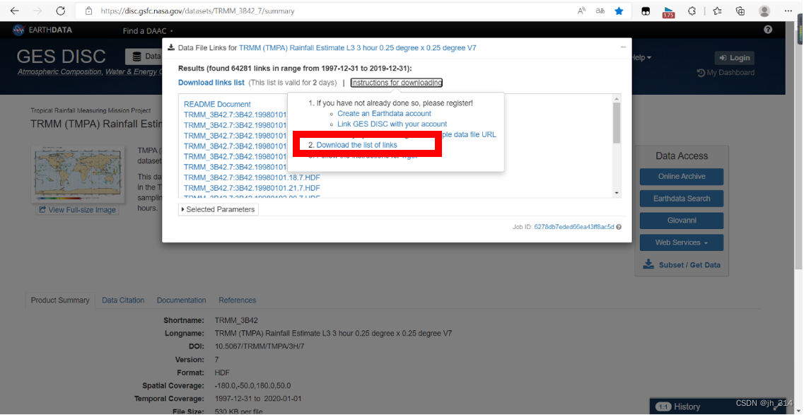The height and width of the screenshot is (415, 804).
Task: Open the Favorites list icon
Action: [717, 11]
